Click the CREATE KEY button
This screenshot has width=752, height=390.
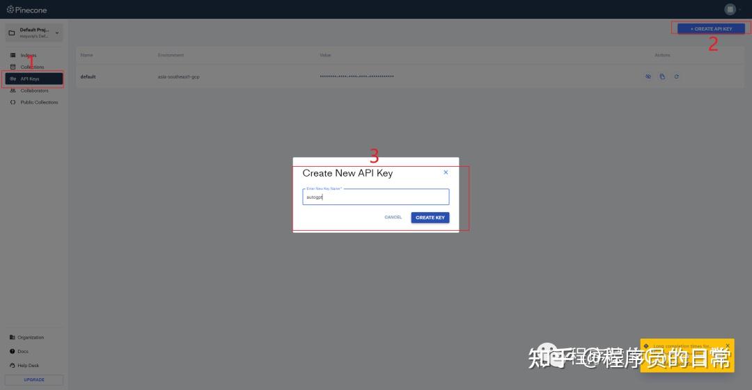click(x=430, y=218)
